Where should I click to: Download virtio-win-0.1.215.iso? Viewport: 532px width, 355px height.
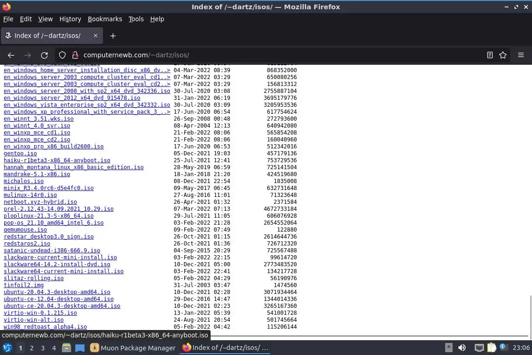[x=40, y=313]
